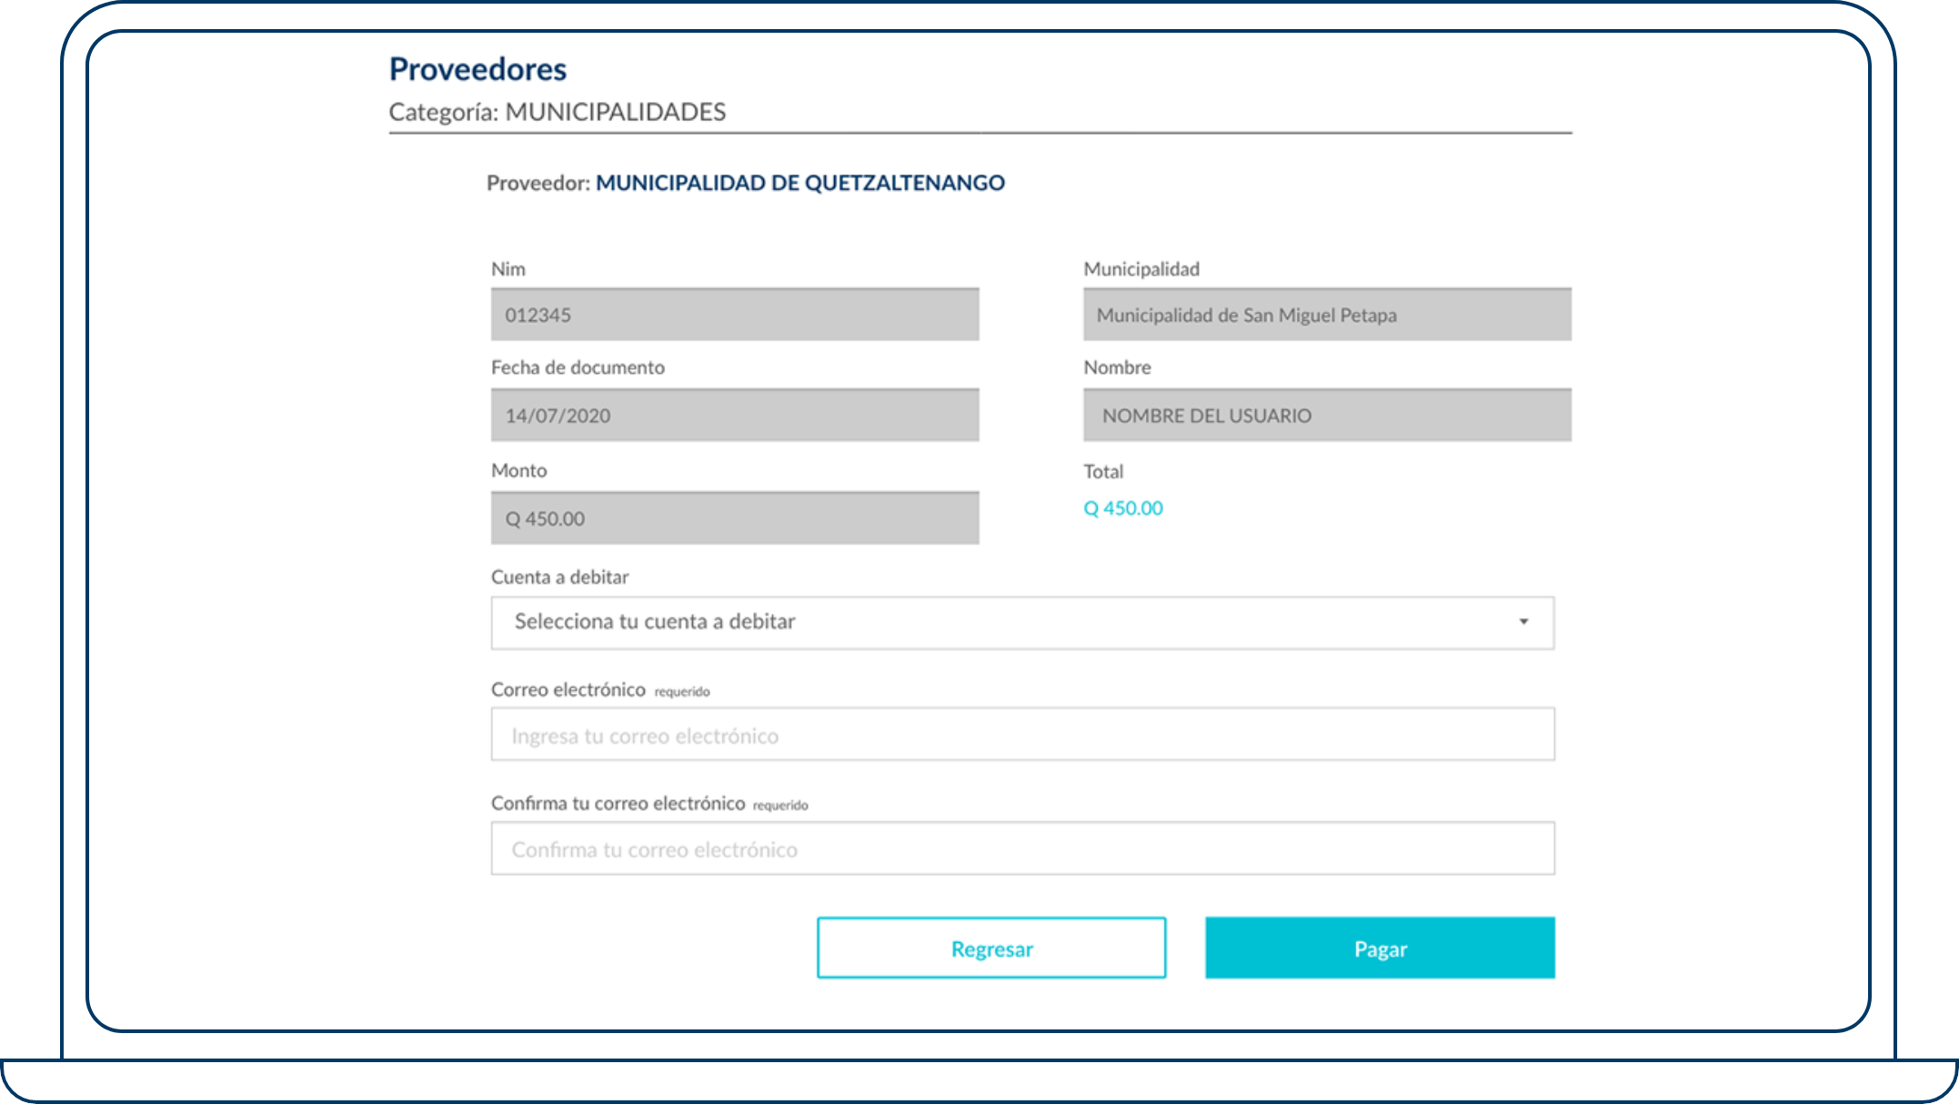Screen dimensions: 1959x1104
Task: Click 'Selecciona tu cuenta a debitar' combo box
Action: pyautogui.click(x=1000, y=622)
